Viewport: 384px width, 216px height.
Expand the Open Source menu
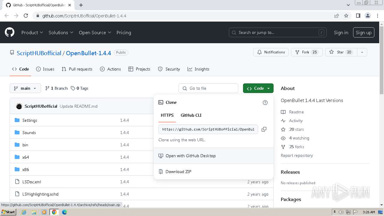pos(95,32)
